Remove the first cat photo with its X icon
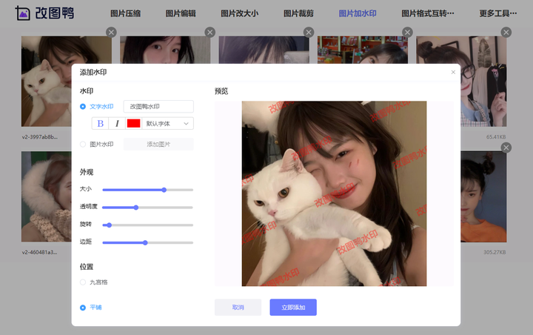 click(111, 33)
